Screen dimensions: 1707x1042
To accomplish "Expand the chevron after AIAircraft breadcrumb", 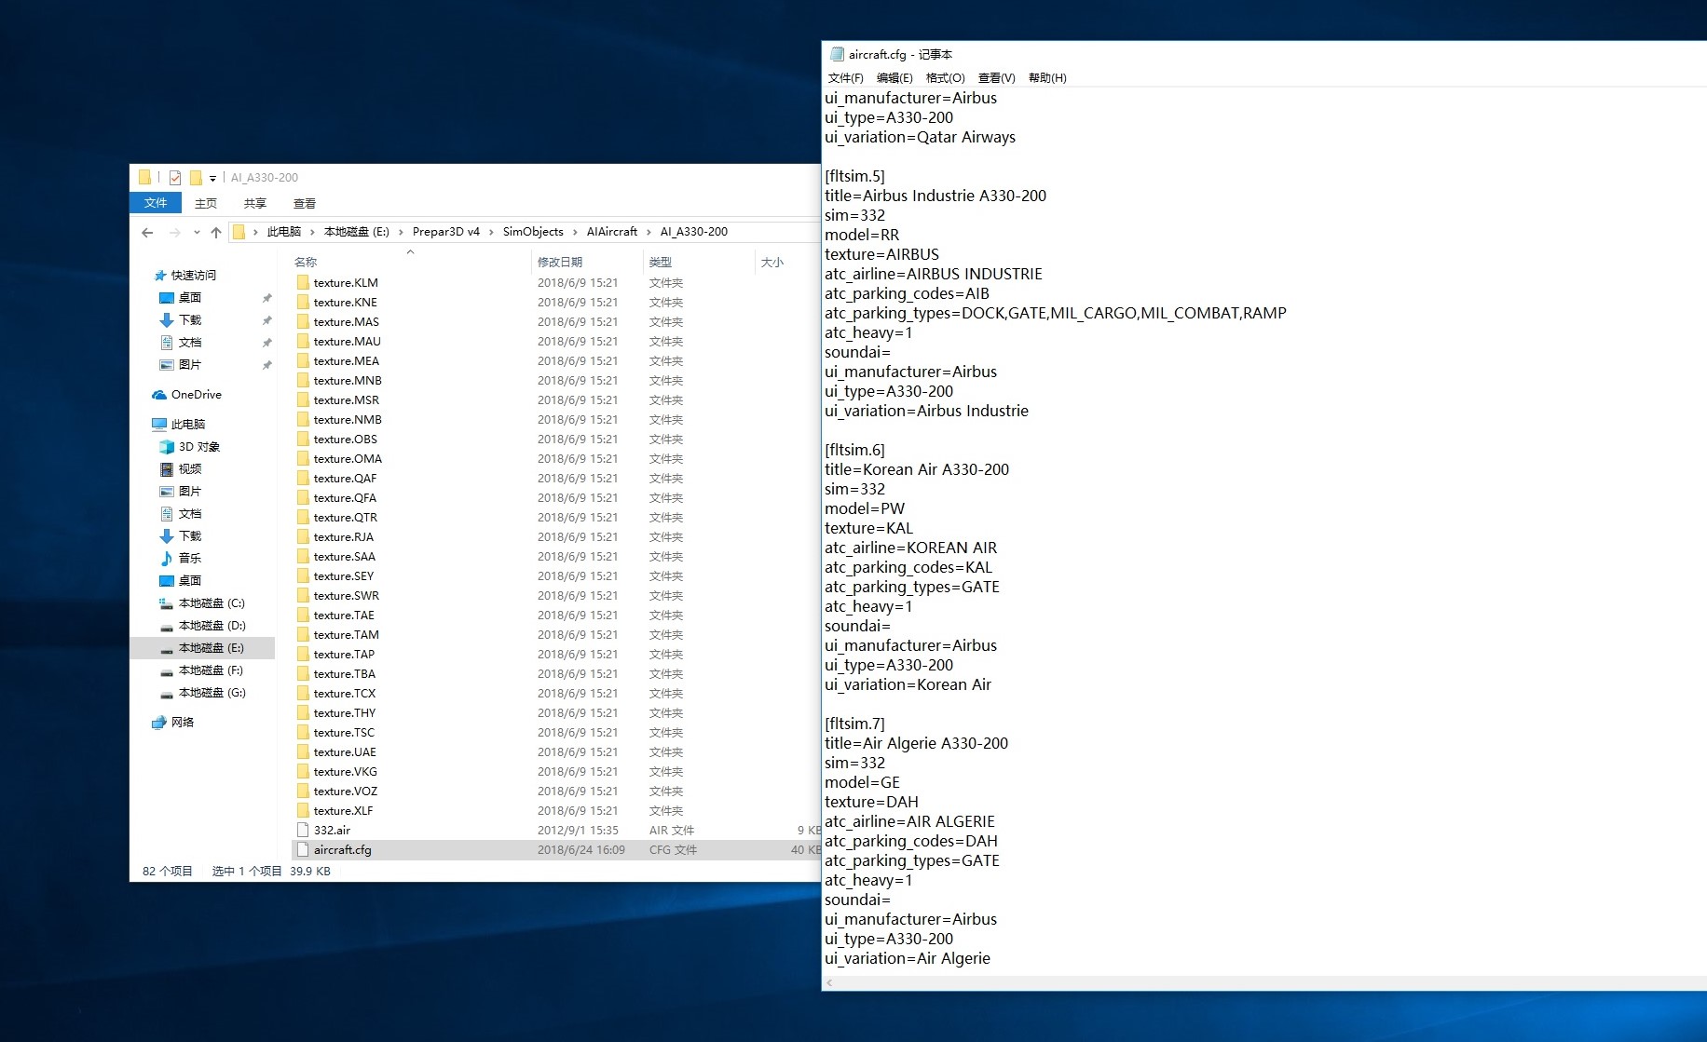I will (x=649, y=232).
